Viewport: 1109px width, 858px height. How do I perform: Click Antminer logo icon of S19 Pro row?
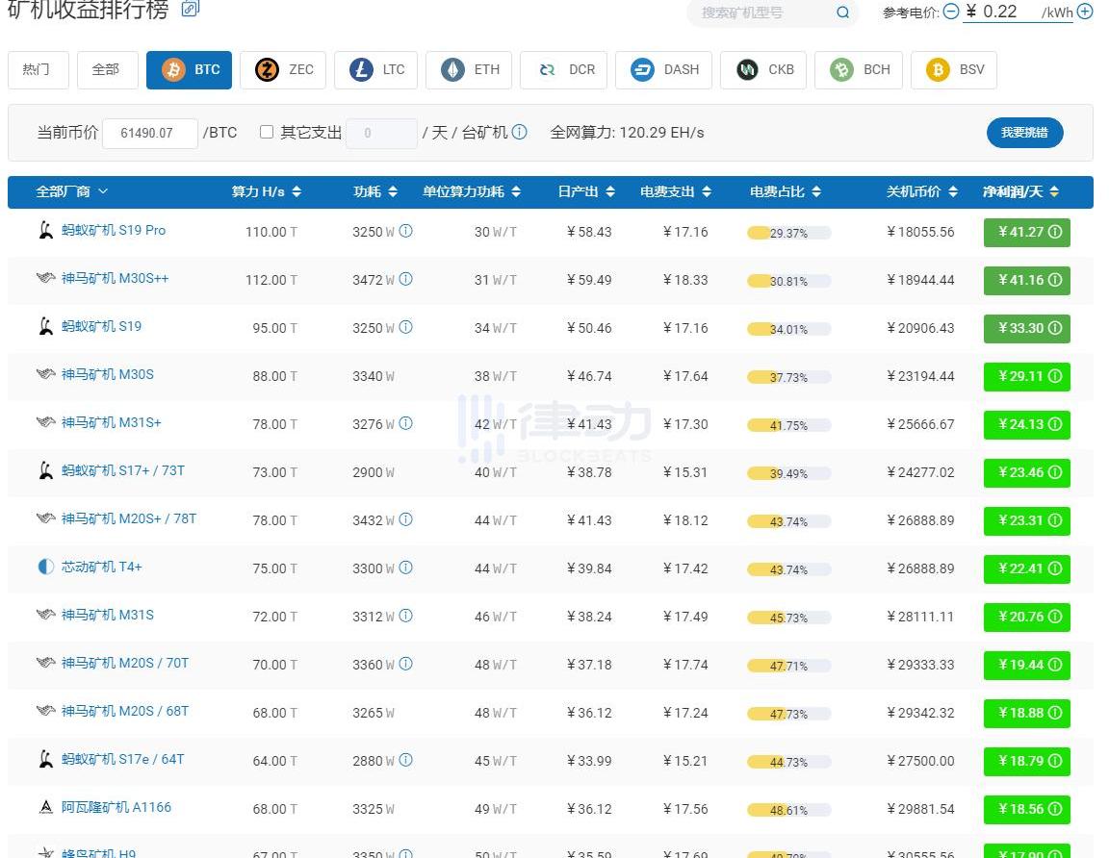[x=46, y=231]
